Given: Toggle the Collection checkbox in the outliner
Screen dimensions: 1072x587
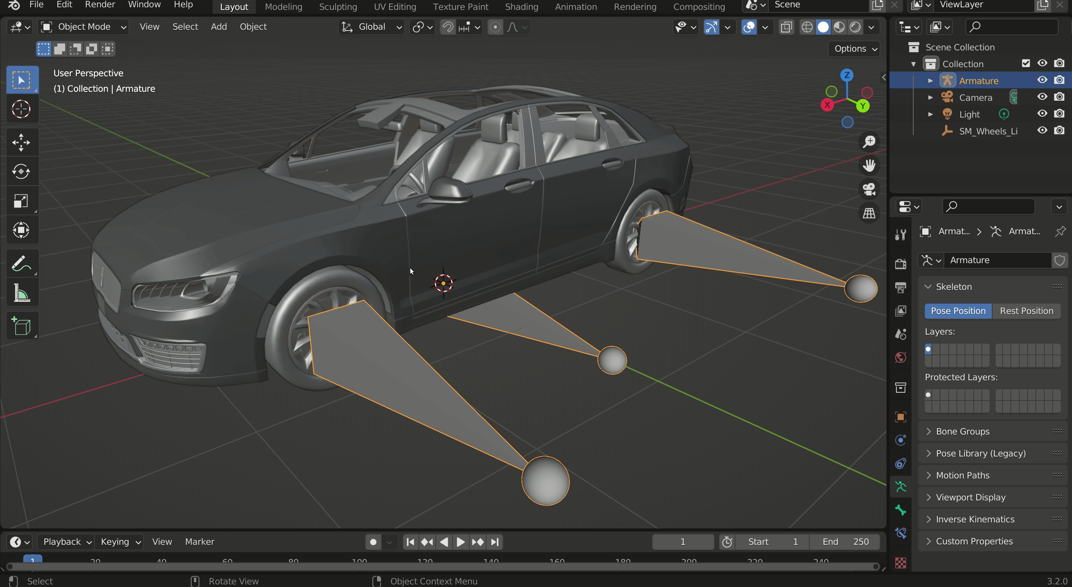Looking at the screenshot, I should point(1026,63).
